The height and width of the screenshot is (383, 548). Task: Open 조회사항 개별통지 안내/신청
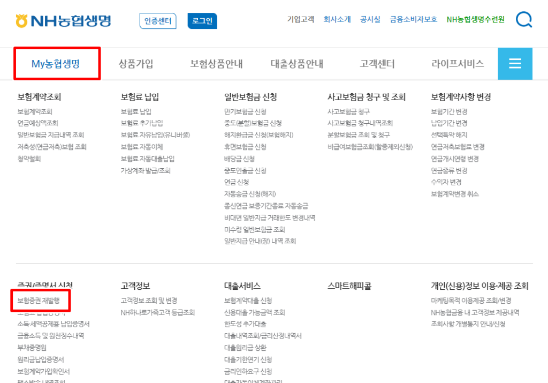pyautogui.click(x=468, y=324)
